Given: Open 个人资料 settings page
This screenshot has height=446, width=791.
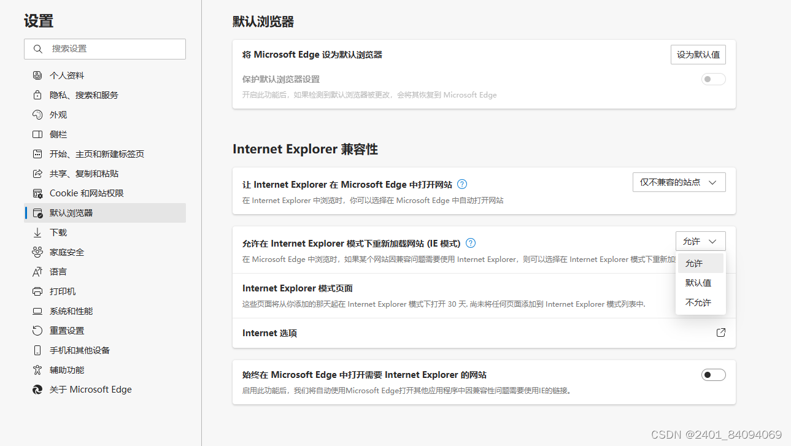Looking at the screenshot, I should 105,75.
